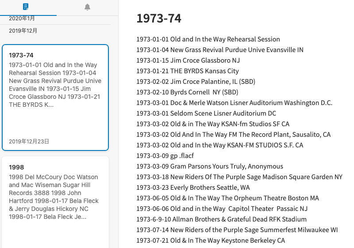Image resolution: width=354 pixels, height=248 pixels.
Task: Click line Old and in the Way Capitol Theater Passaic
Action: tap(222, 208)
